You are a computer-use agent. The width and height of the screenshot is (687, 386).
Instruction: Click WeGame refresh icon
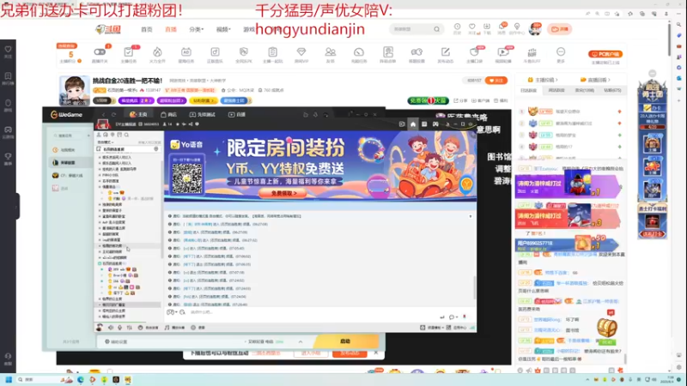click(113, 115)
